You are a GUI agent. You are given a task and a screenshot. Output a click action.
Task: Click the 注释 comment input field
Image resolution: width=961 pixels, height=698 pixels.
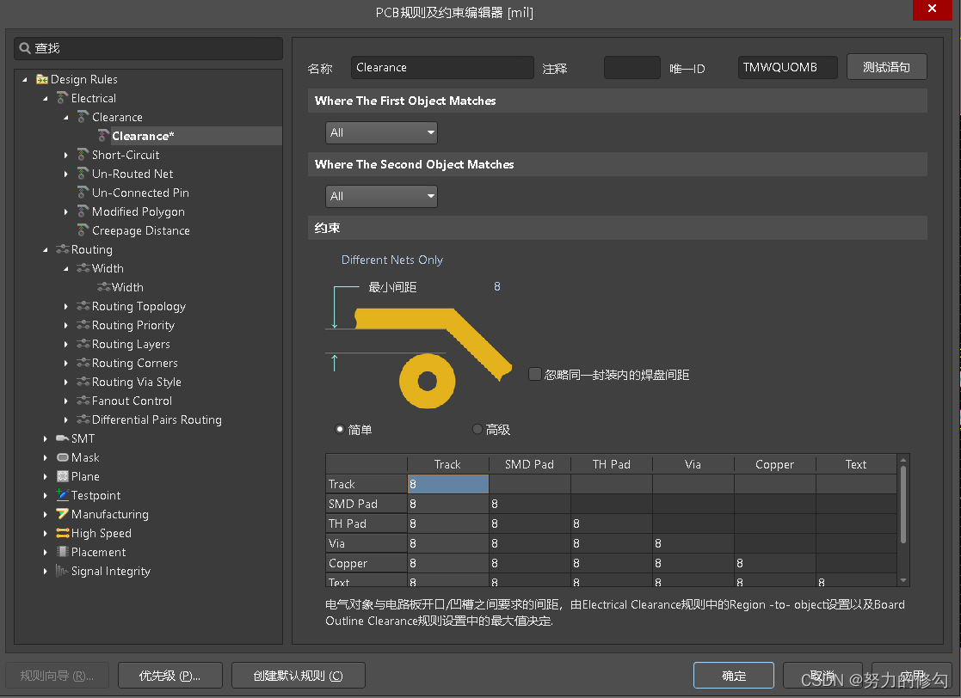pos(631,67)
